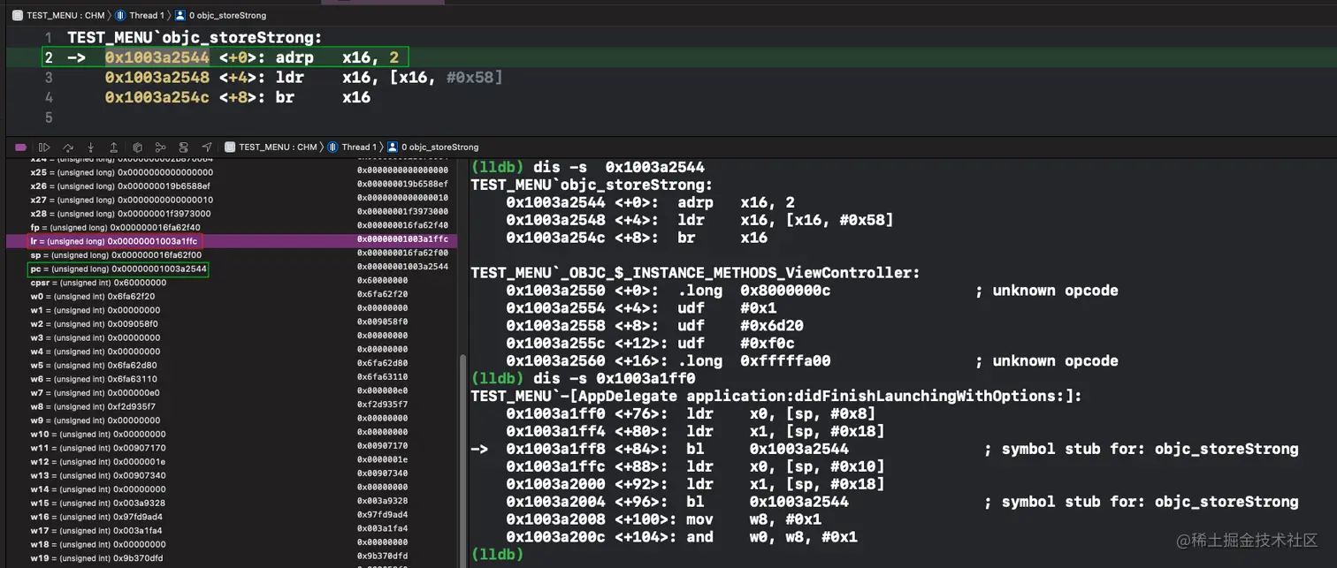
Task: Select the x28 register row
Action: [230, 214]
